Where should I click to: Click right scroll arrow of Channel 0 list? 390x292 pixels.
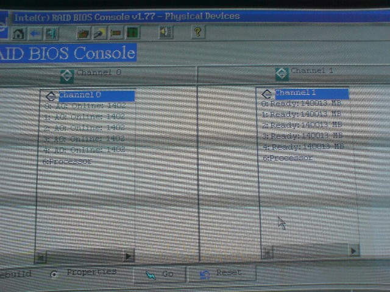[129, 255]
